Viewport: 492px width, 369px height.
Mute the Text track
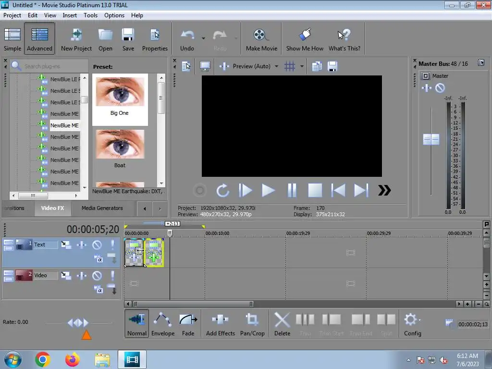97,245
